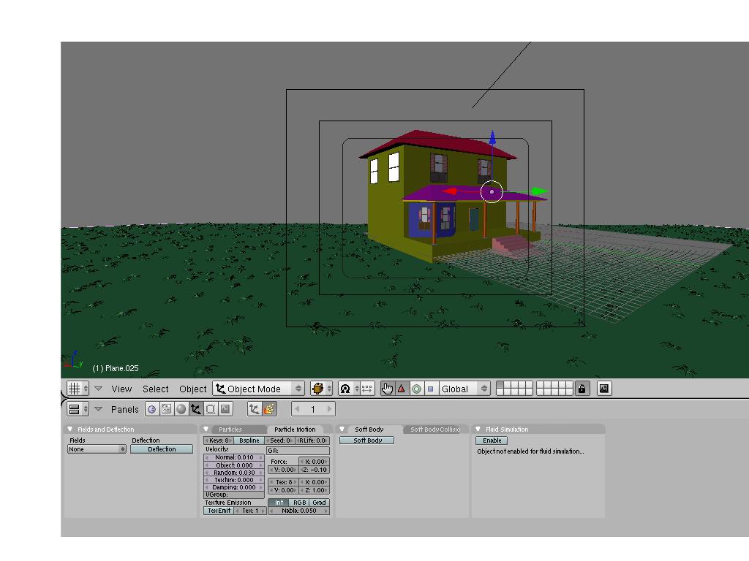Select the rotate manipulator ring icon
Image resolution: width=749 pixels, height=561 pixels.
tap(416, 389)
